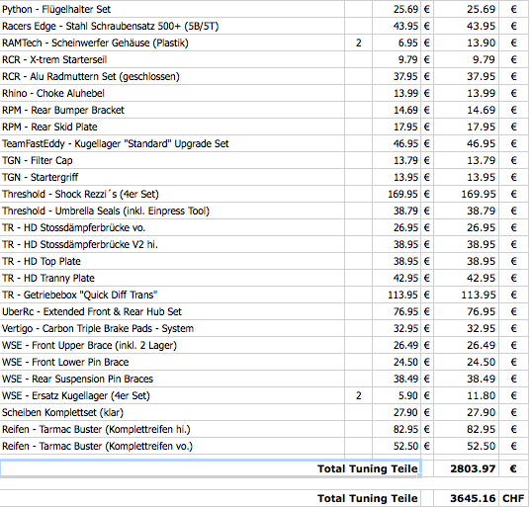Click 'Rhino - Choke Aluhebel' cell

(172, 93)
